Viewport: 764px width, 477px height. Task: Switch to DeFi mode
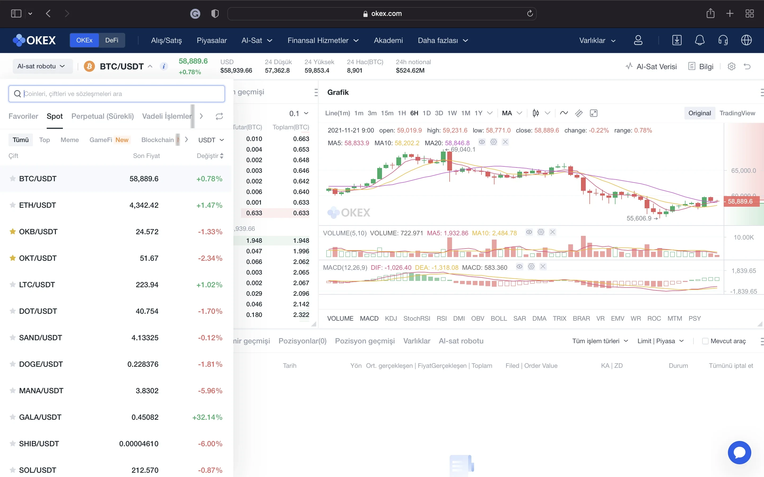112,40
